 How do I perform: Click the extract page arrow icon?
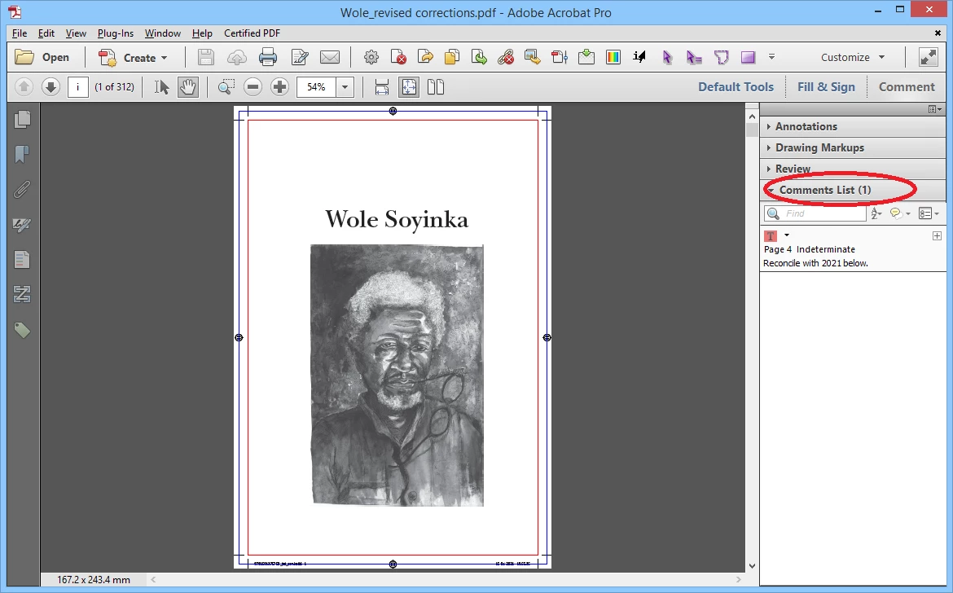(x=425, y=58)
